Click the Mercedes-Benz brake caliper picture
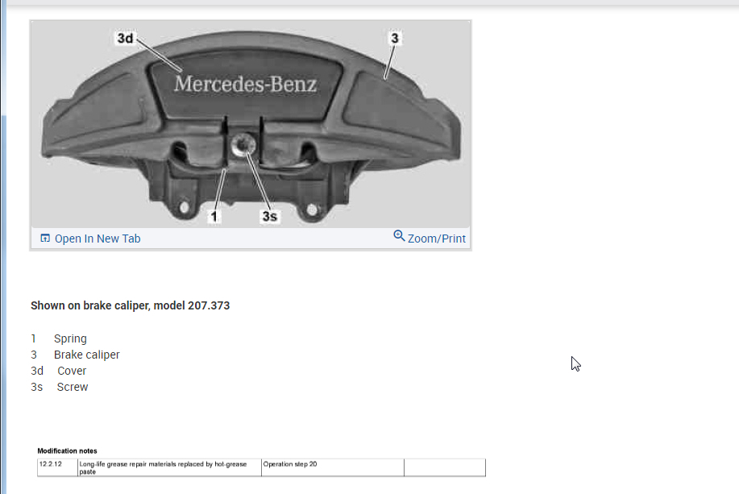Image resolution: width=739 pixels, height=494 pixels. click(x=251, y=124)
